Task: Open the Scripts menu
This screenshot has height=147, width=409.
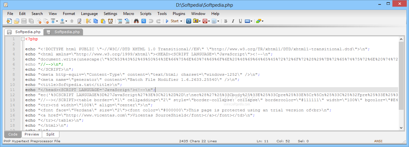Action: pyautogui.click(x=146, y=14)
